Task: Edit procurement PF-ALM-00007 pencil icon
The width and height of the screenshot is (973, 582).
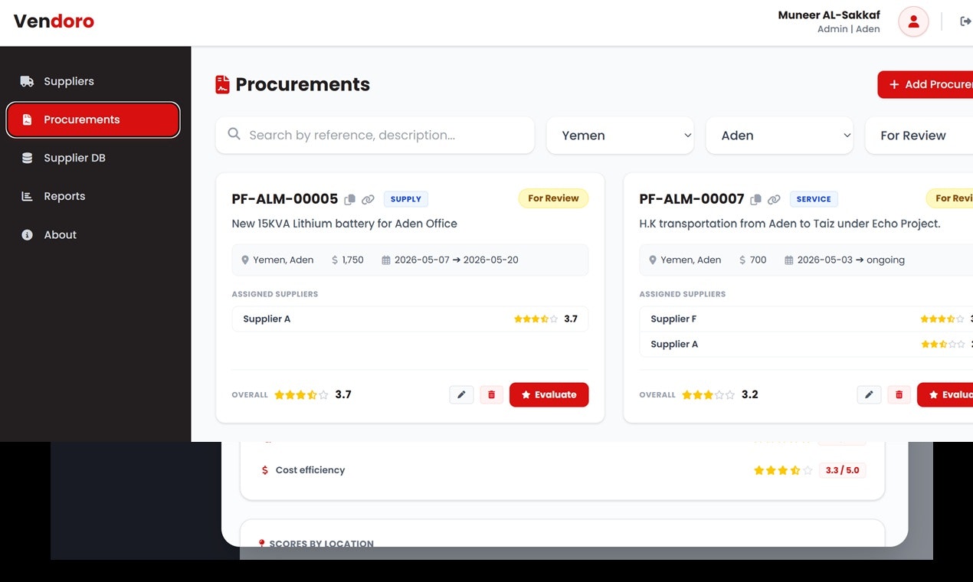Action: pos(869,394)
